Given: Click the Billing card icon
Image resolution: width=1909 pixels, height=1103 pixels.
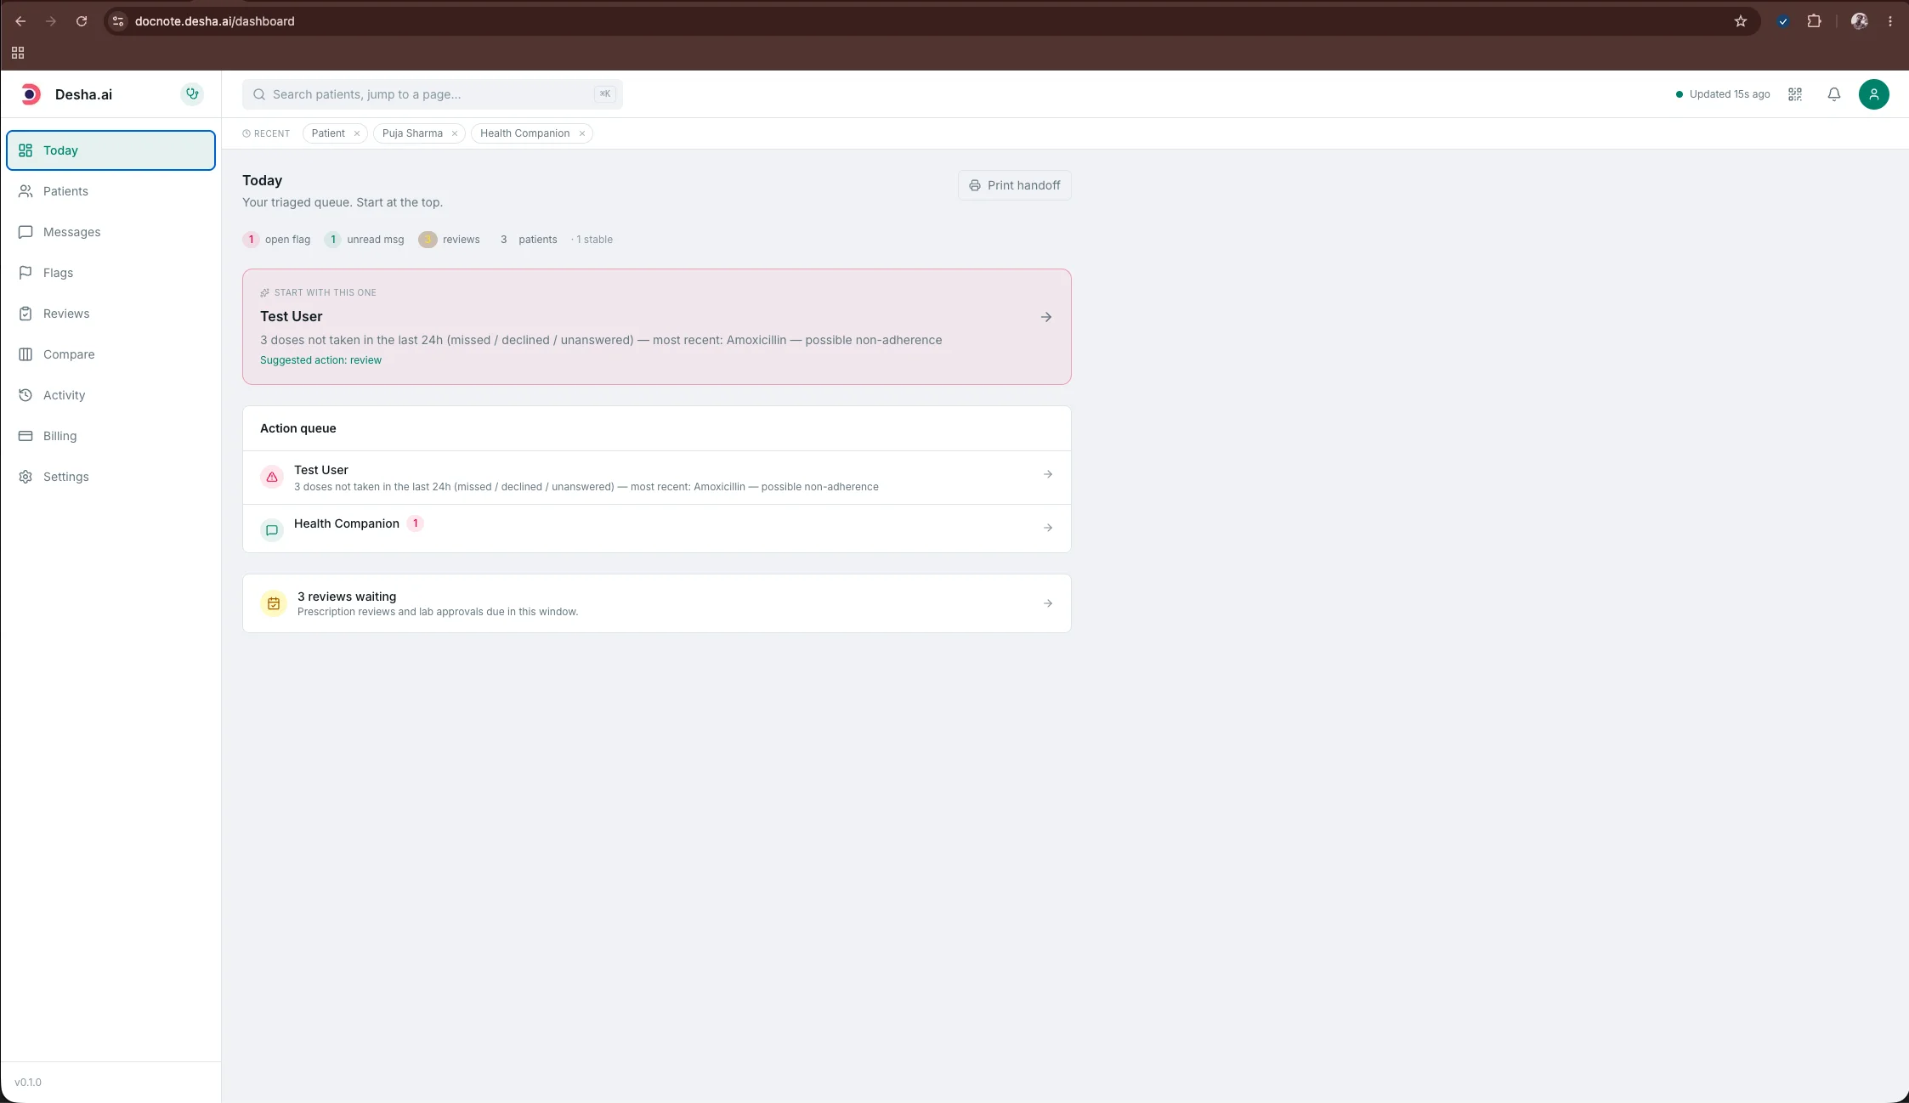Looking at the screenshot, I should [x=25, y=436].
